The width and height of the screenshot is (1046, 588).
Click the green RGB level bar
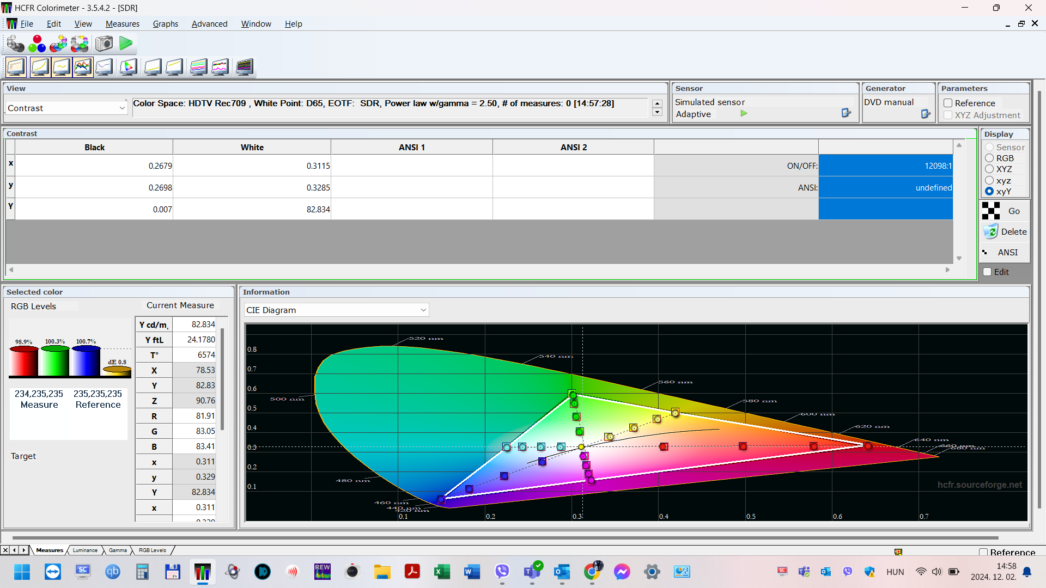55,360
